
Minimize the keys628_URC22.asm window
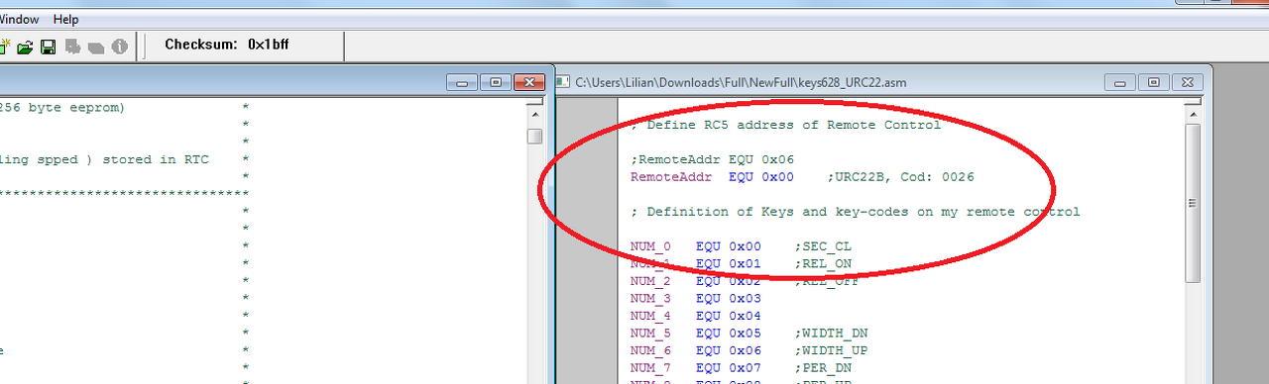[x=1122, y=82]
